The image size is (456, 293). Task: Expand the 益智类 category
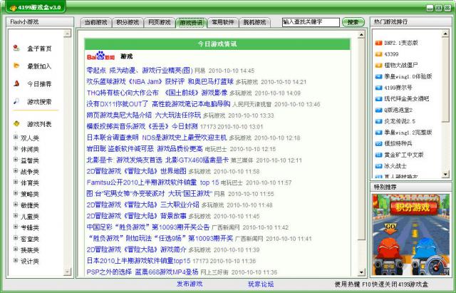16,160
